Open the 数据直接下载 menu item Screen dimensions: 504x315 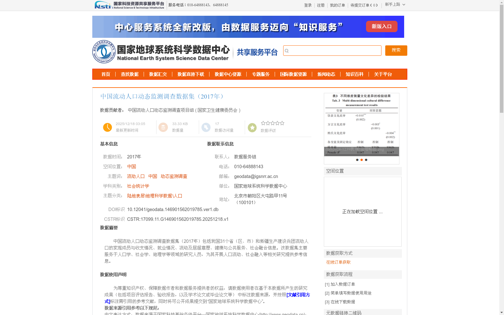(x=191, y=74)
